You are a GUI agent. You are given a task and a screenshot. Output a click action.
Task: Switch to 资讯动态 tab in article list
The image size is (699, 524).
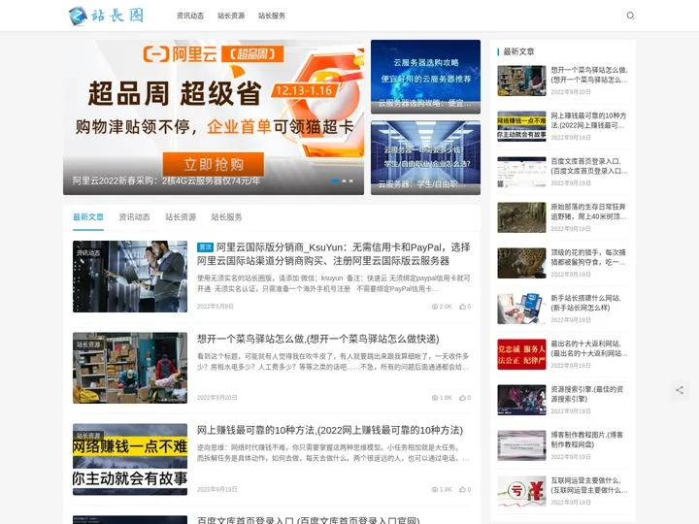tap(134, 217)
